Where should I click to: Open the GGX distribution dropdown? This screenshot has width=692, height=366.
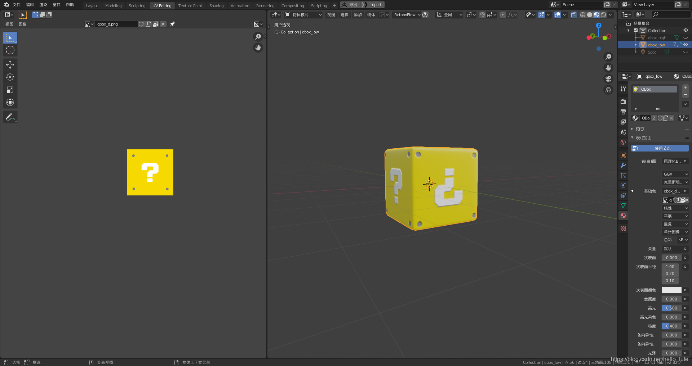click(675, 174)
